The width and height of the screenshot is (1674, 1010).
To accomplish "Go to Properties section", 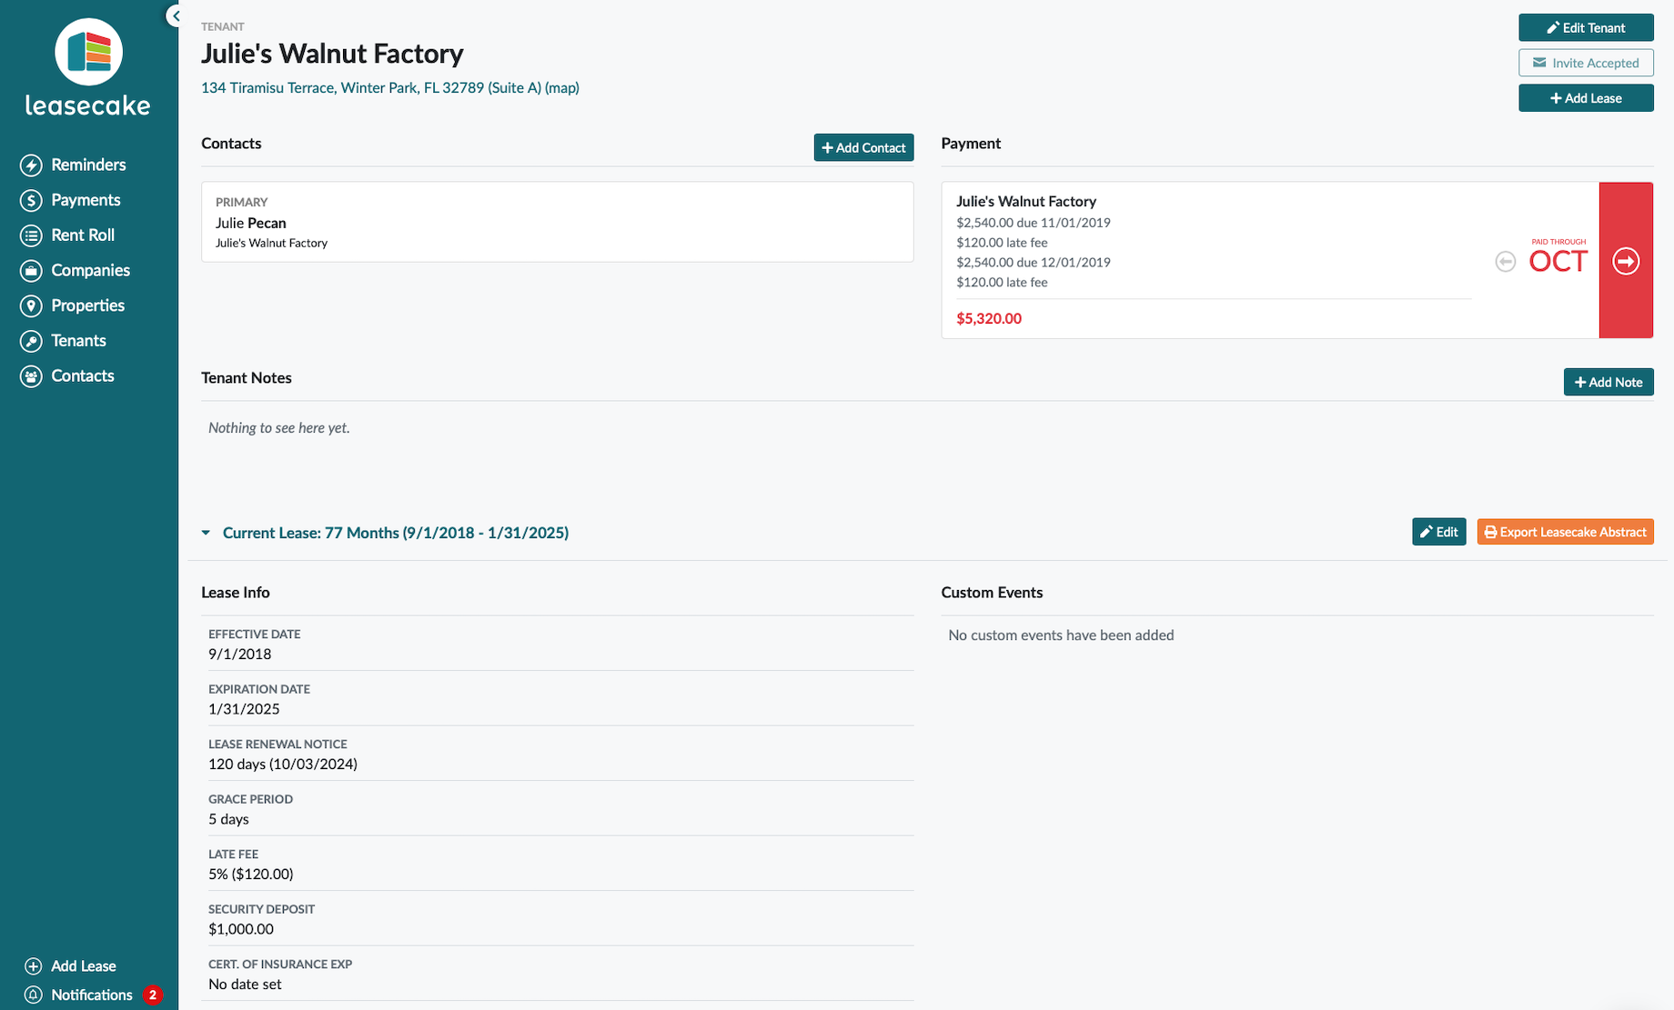I will [x=87, y=306].
